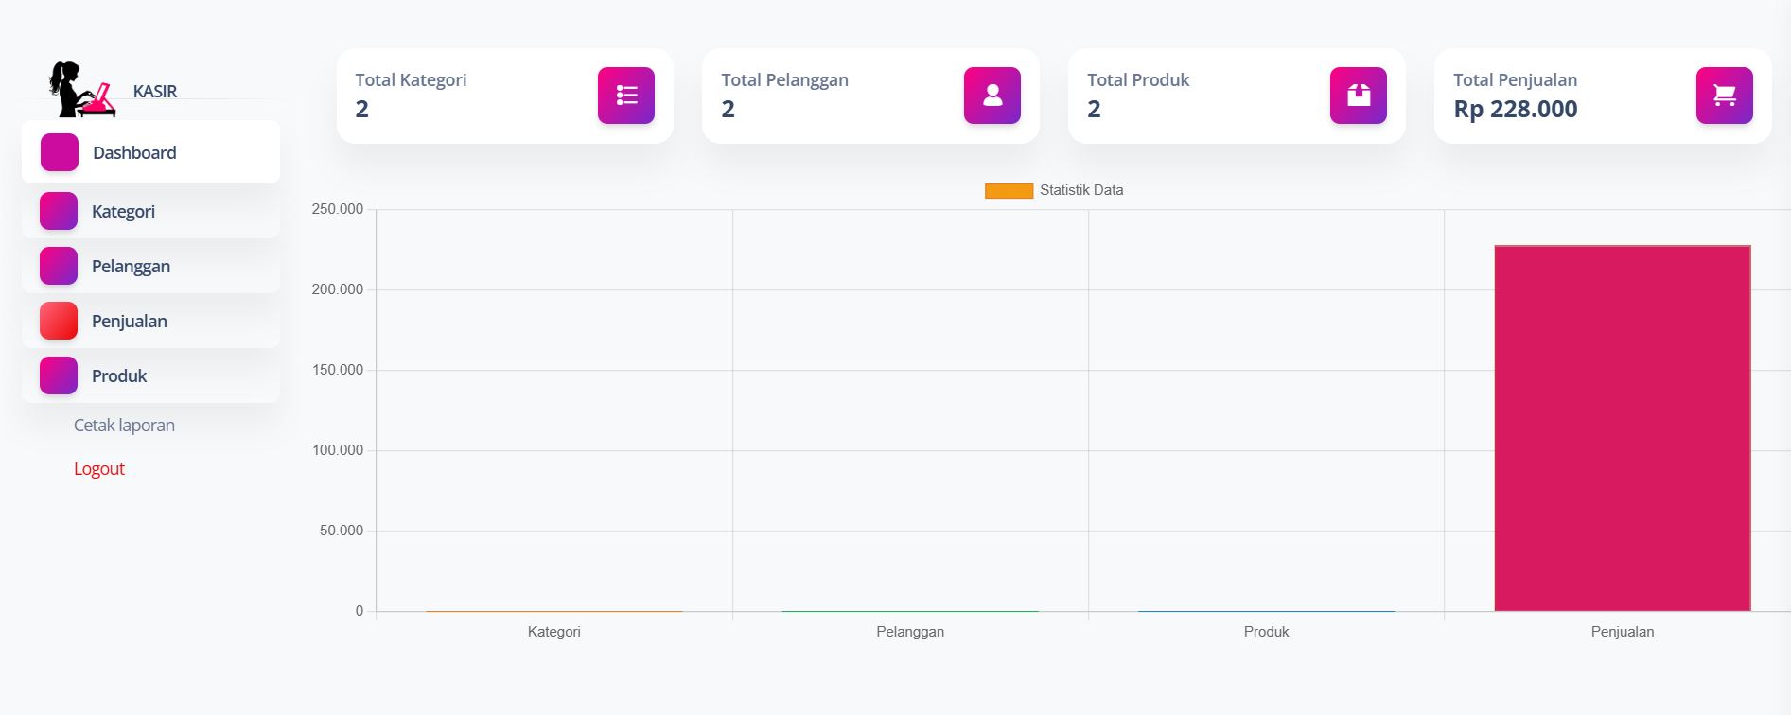This screenshot has width=1791, height=715.
Task: Click the Total Pelanggan user icon
Action: (992, 96)
